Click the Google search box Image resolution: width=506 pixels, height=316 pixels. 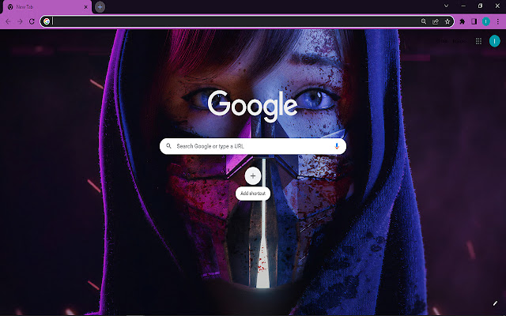click(x=253, y=146)
